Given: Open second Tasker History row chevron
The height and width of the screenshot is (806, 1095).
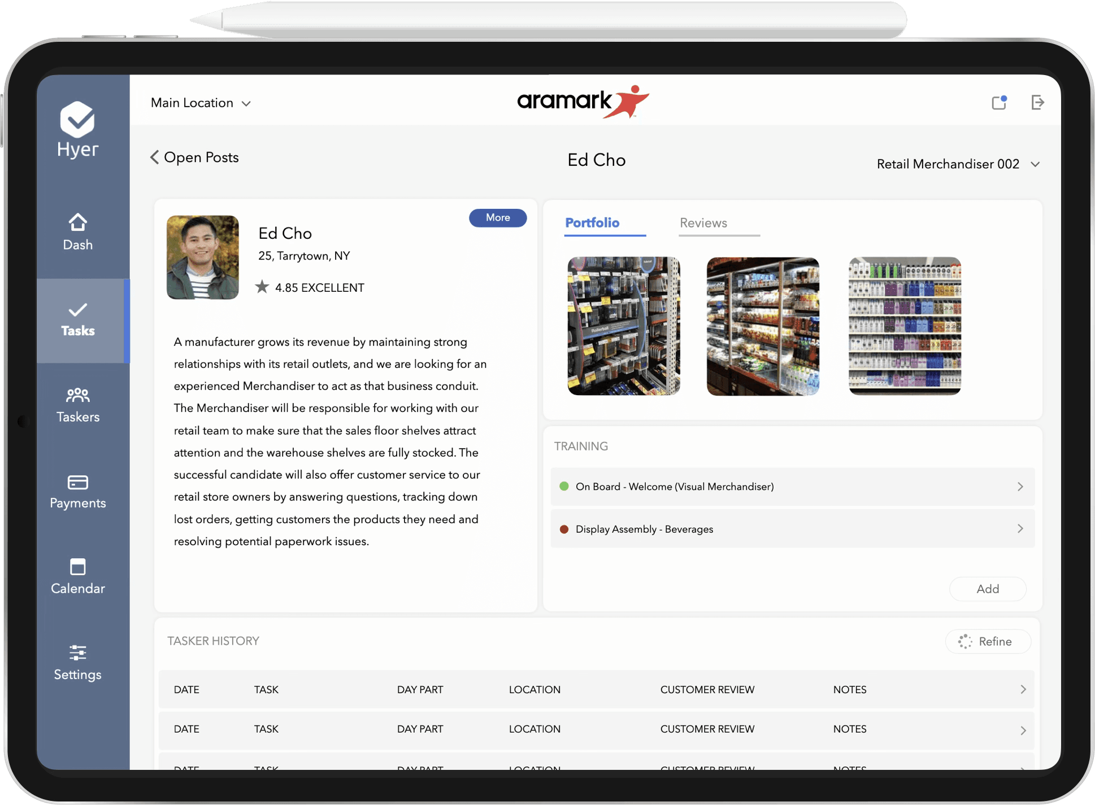Looking at the screenshot, I should [1023, 730].
